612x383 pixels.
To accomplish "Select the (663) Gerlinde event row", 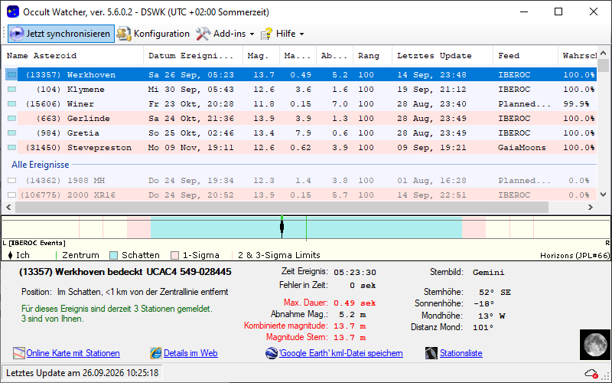I will [x=301, y=119].
